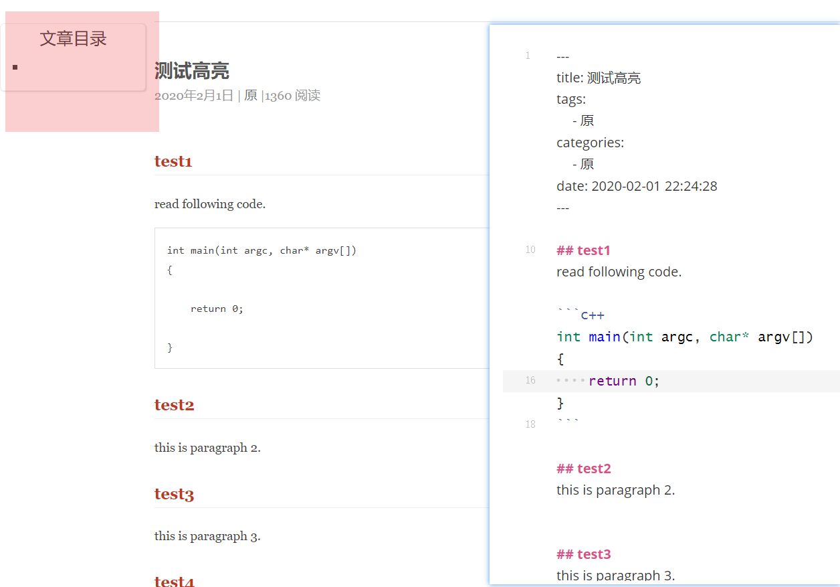Screen dimensions: 840x587
Task: Click the line number 1 gutter marker
Action: click(x=528, y=56)
